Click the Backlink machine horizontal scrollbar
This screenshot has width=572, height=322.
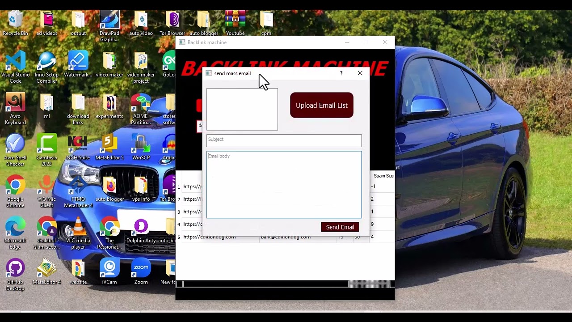pos(265,284)
